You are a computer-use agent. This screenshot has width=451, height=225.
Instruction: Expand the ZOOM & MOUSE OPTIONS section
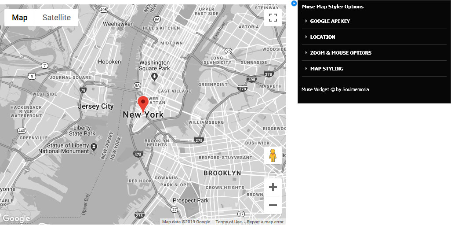[374, 53]
